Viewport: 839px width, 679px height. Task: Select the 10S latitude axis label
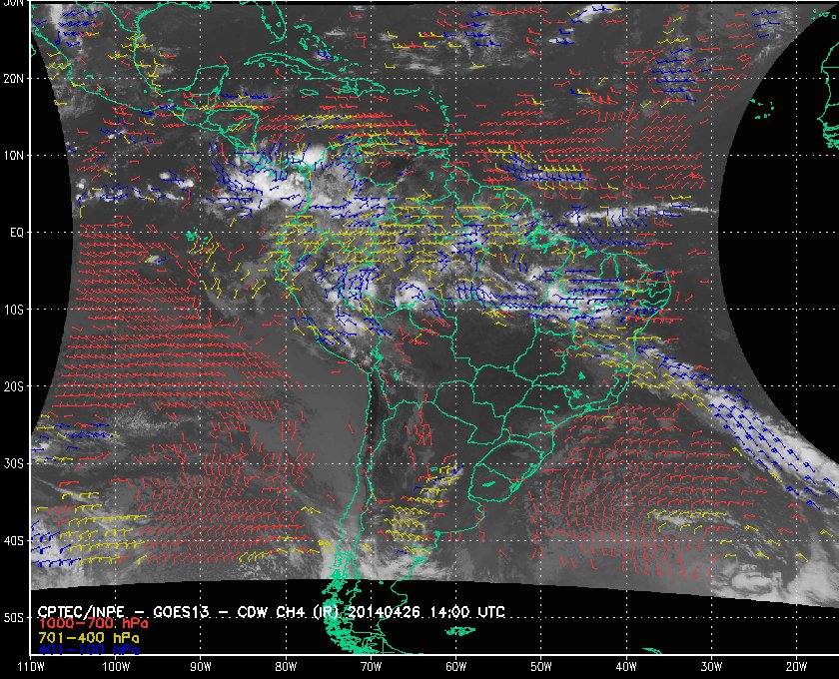click(14, 310)
